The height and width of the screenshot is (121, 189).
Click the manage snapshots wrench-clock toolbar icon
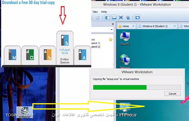pyautogui.click(x=98, y=18)
